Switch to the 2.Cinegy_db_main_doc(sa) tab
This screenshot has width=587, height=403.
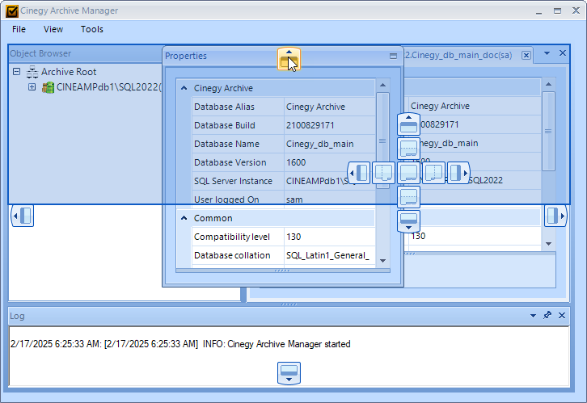pos(458,56)
